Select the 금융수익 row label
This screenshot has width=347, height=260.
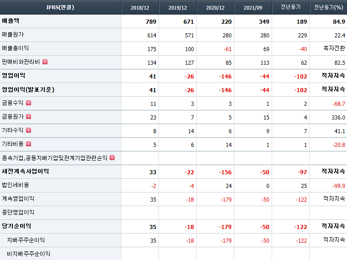point(13,103)
